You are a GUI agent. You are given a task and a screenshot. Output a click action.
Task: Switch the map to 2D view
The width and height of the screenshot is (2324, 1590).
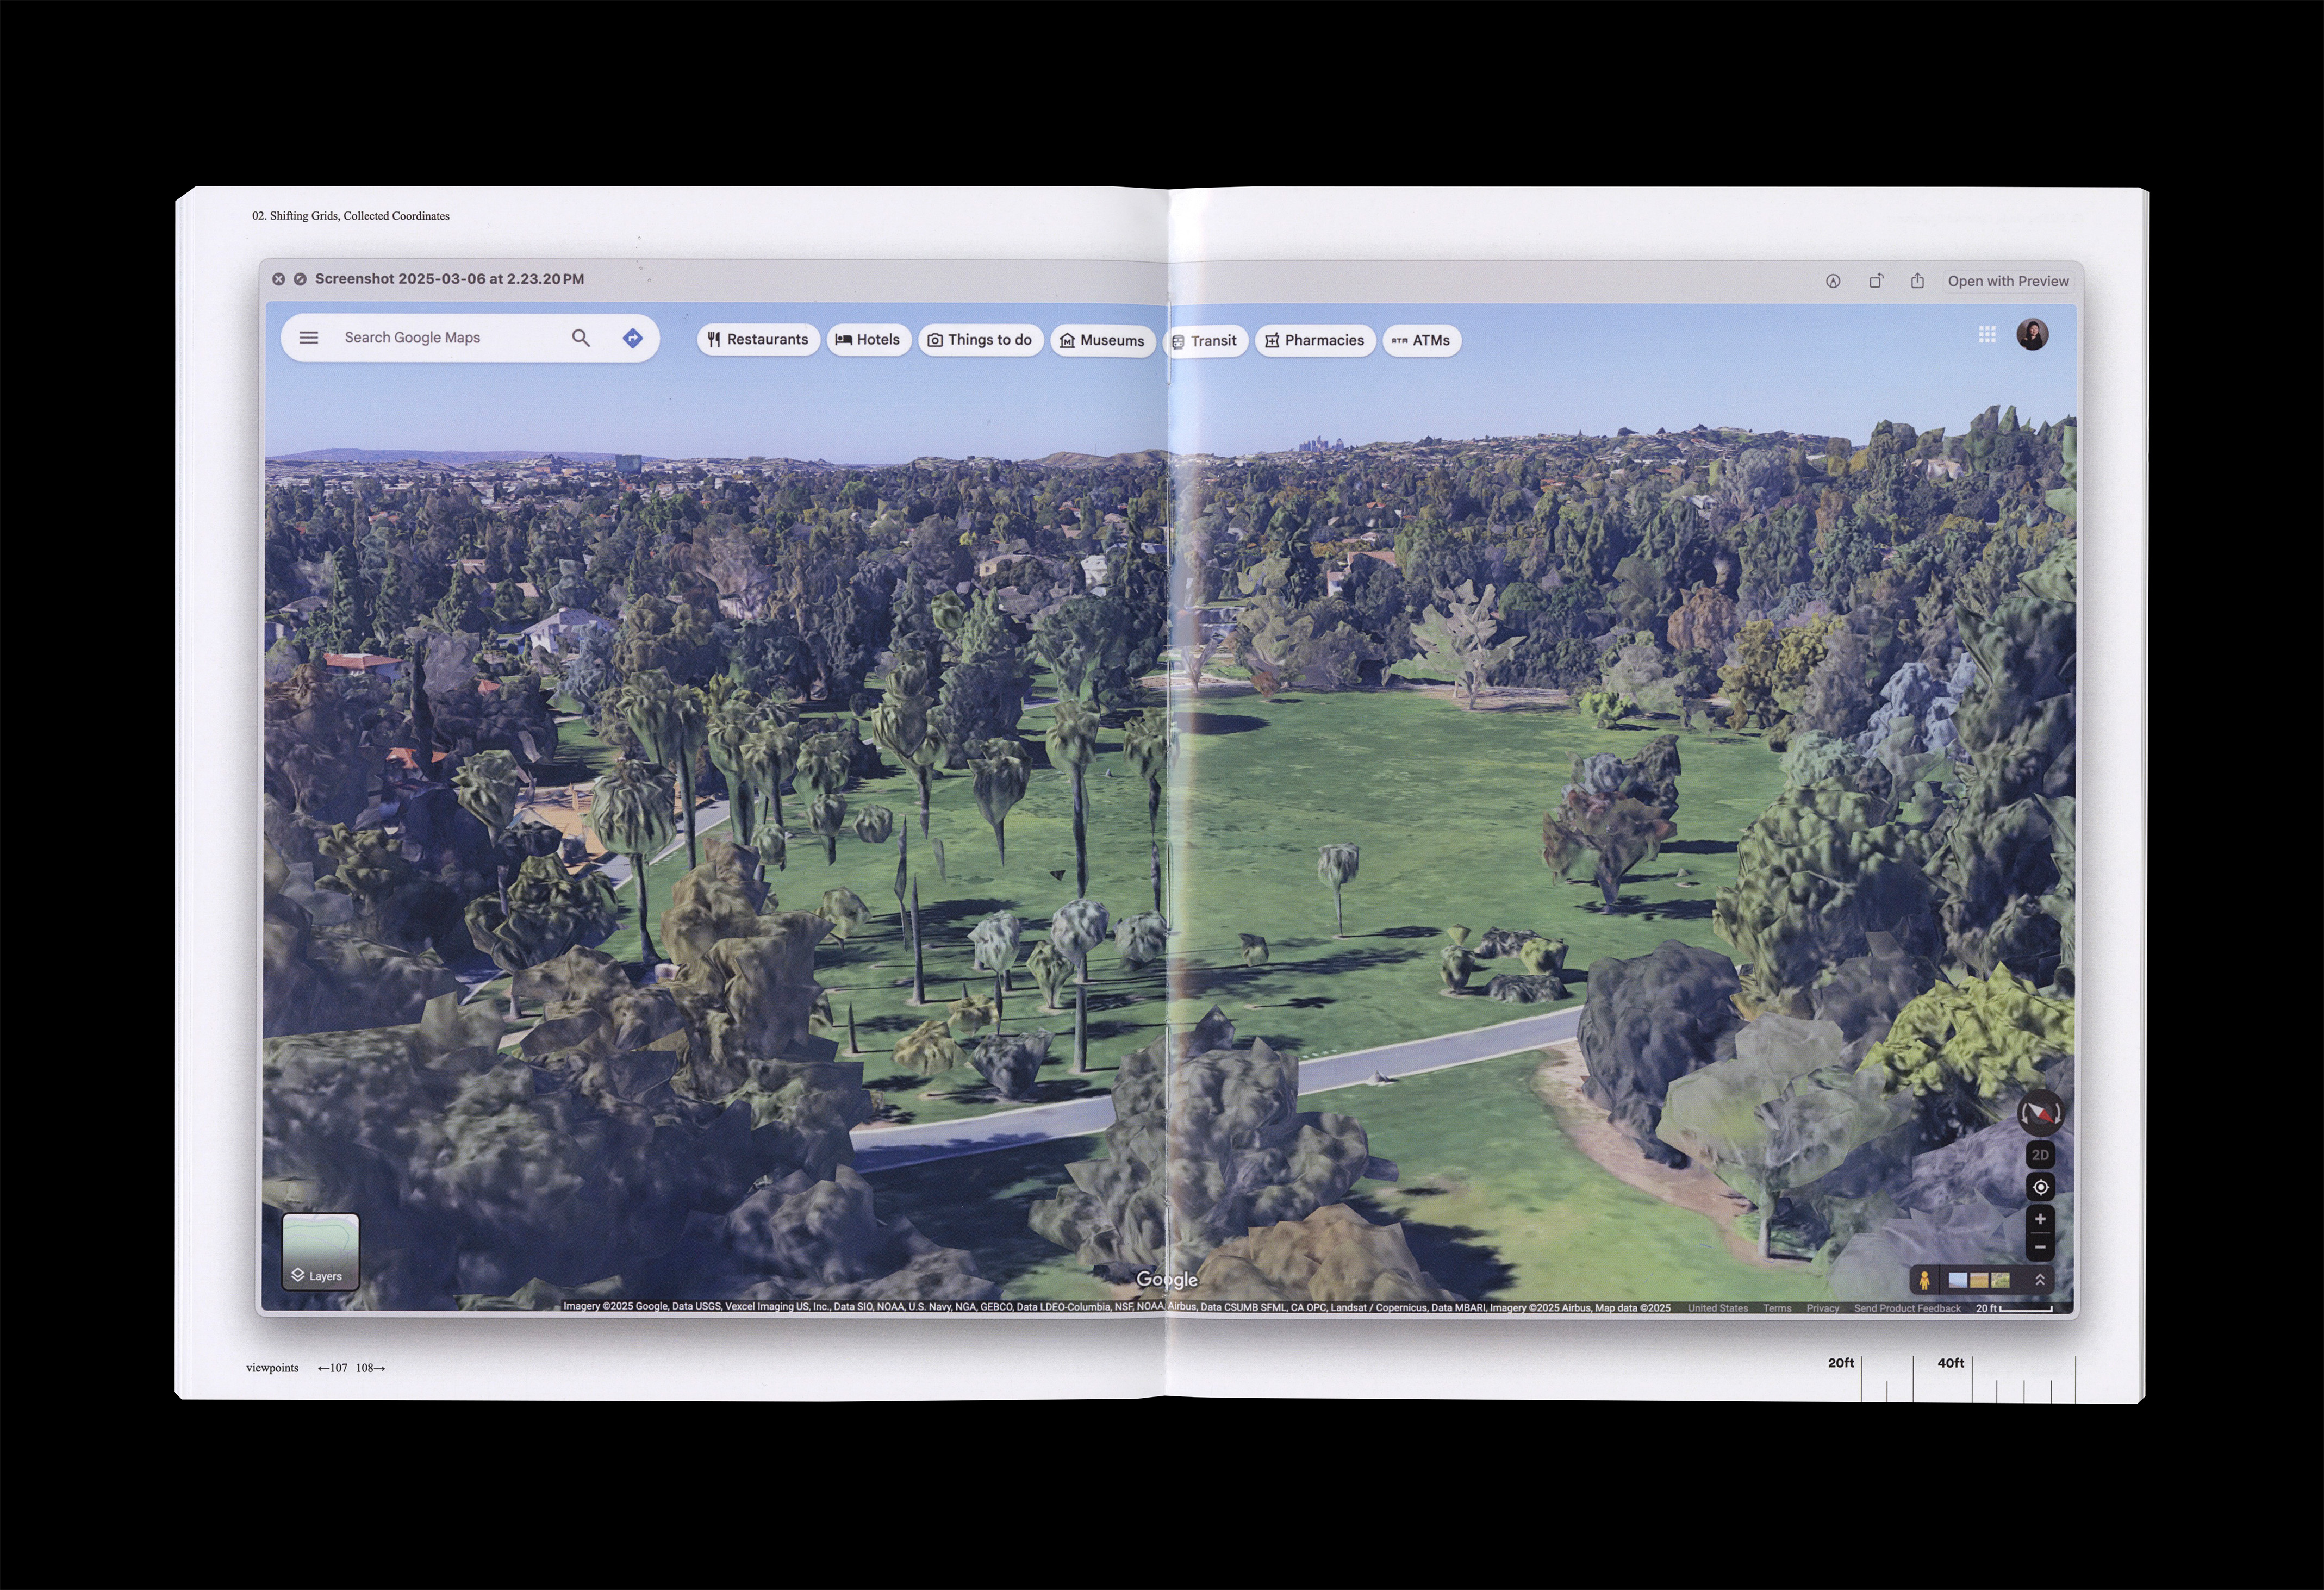click(x=2040, y=1155)
